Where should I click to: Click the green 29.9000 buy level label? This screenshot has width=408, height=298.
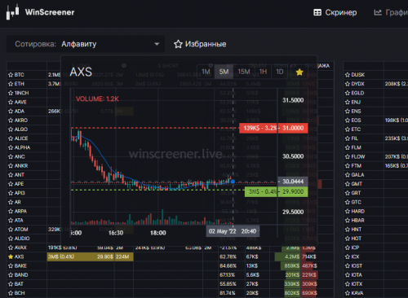click(x=276, y=191)
